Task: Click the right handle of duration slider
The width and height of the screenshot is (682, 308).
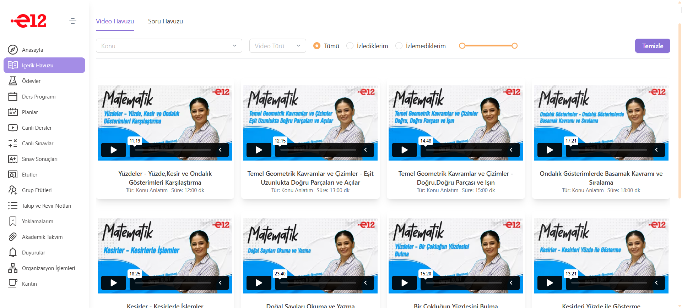Action: (x=514, y=46)
